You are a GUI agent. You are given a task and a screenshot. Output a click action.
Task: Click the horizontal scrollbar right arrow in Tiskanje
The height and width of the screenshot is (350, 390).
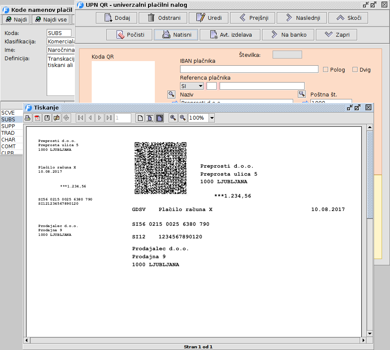tap(363, 340)
